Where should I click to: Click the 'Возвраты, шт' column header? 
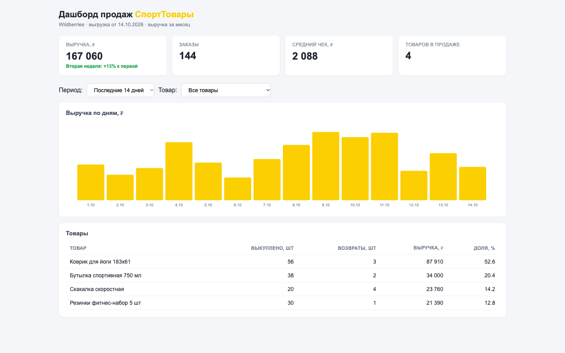[357, 248]
